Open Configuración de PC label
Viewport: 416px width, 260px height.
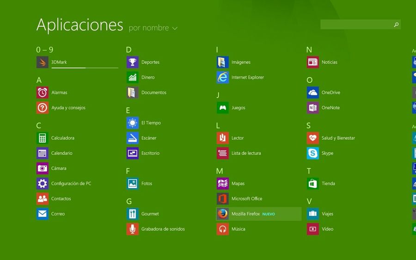point(71,184)
